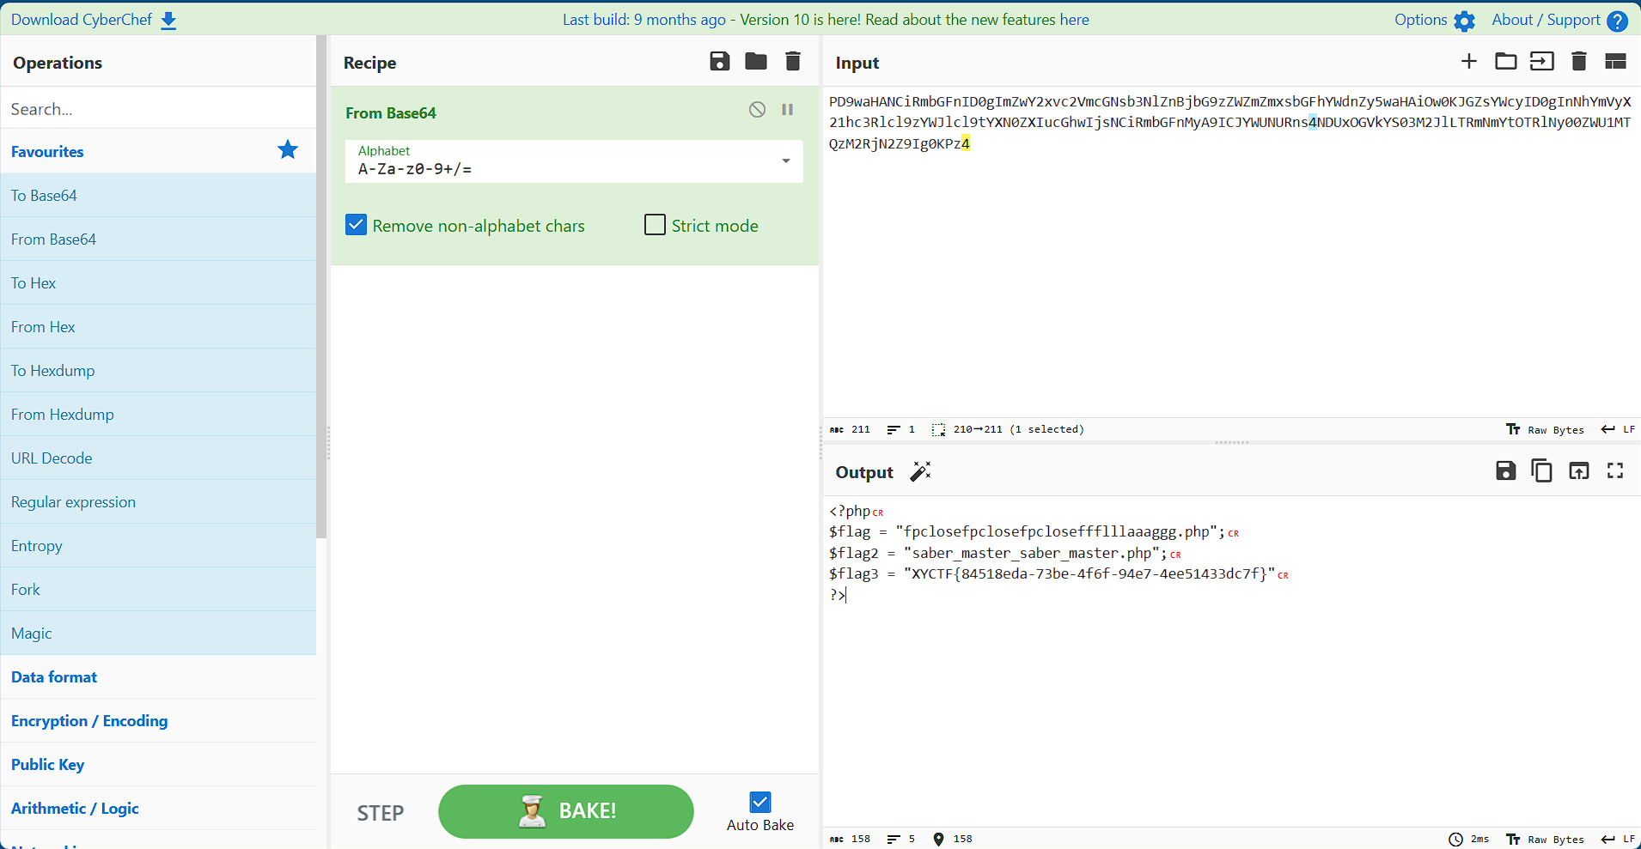Toggle Auto Bake checkbox

(x=760, y=802)
